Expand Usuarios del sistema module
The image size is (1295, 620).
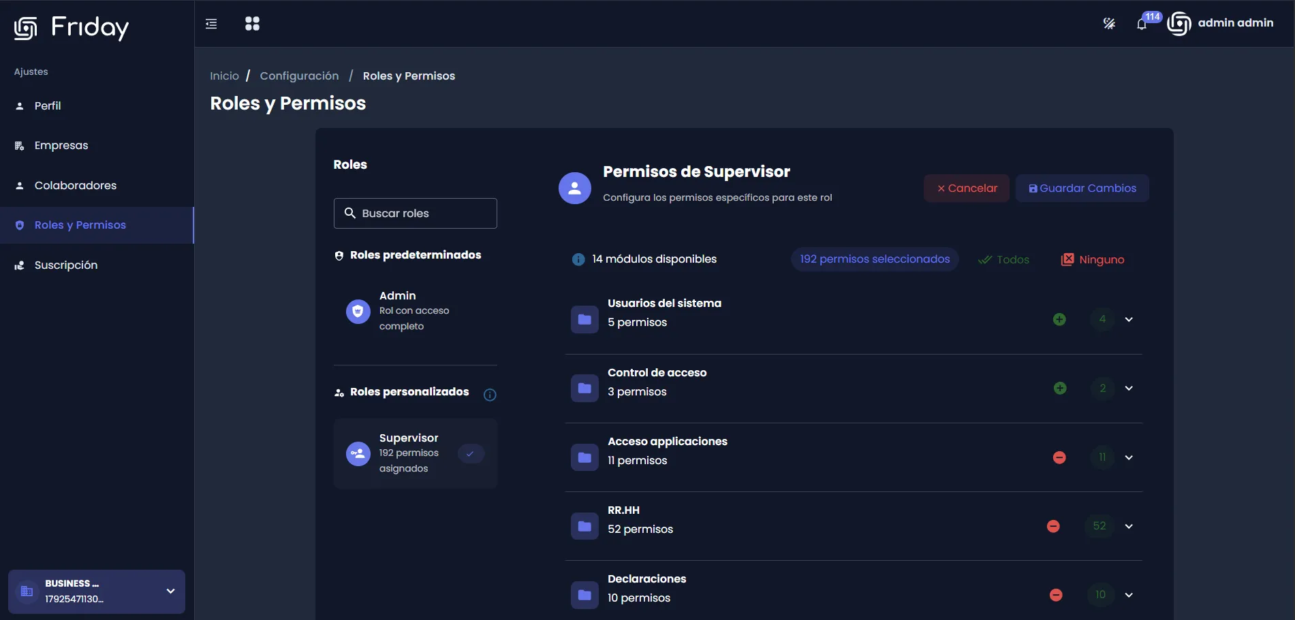click(x=1129, y=319)
